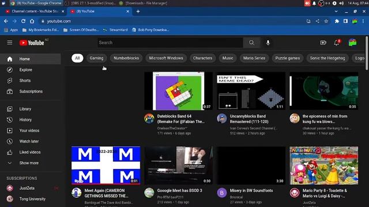The width and height of the screenshot is (369, 207).
Task: Select the Sonic the Hedgehog filter chip
Action: click(x=327, y=58)
